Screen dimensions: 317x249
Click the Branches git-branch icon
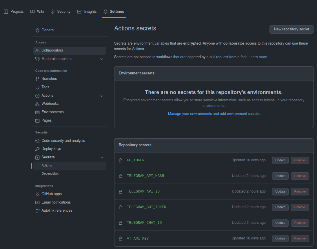37,79
